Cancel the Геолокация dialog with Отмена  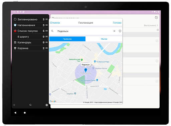tap(55, 23)
